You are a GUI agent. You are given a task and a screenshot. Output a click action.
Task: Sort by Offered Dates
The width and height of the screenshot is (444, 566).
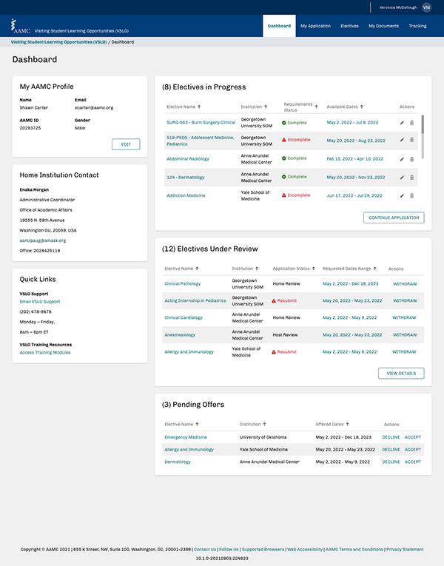347,425
